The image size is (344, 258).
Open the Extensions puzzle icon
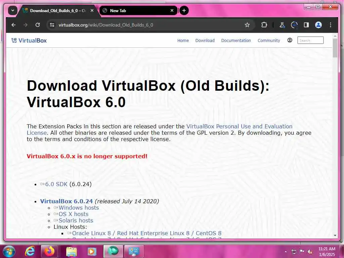click(x=264, y=25)
